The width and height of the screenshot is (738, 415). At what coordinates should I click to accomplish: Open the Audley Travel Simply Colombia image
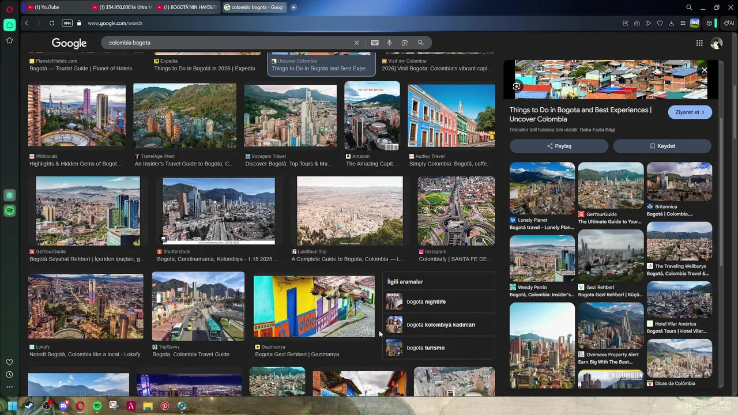[451, 116]
